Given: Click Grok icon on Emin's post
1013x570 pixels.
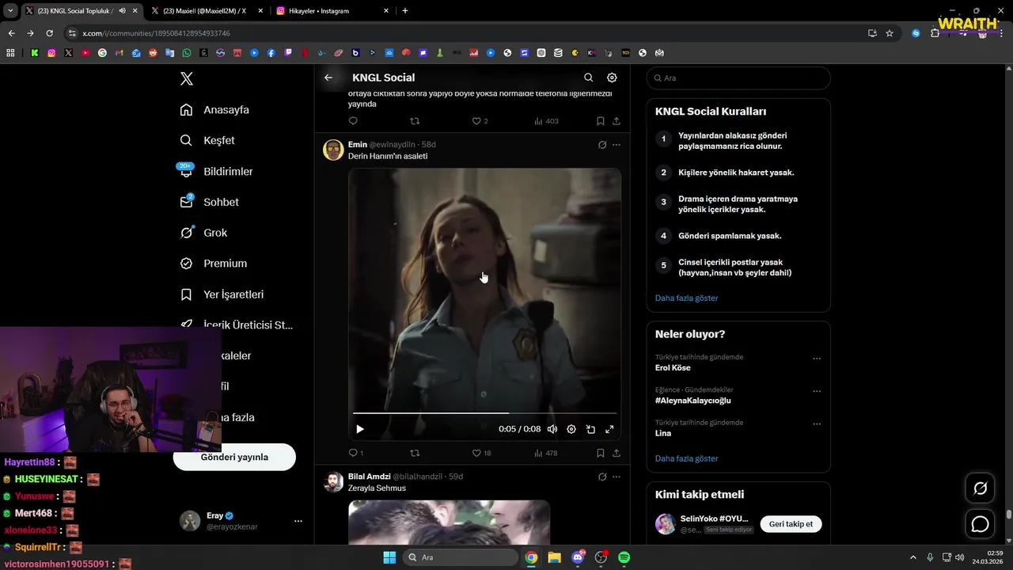Looking at the screenshot, I should coord(602,145).
